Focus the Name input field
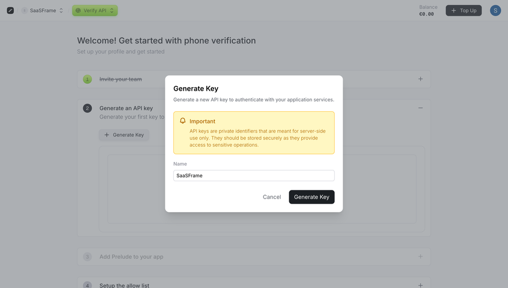Screen dimensions: 508x288 coord(254,176)
